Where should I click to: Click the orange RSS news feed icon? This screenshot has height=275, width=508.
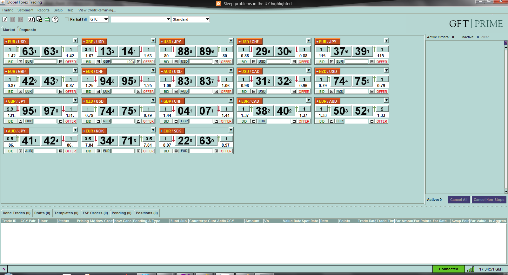pos(218,3)
